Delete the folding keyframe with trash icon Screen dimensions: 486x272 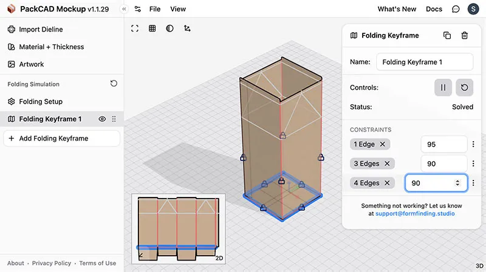tap(464, 35)
